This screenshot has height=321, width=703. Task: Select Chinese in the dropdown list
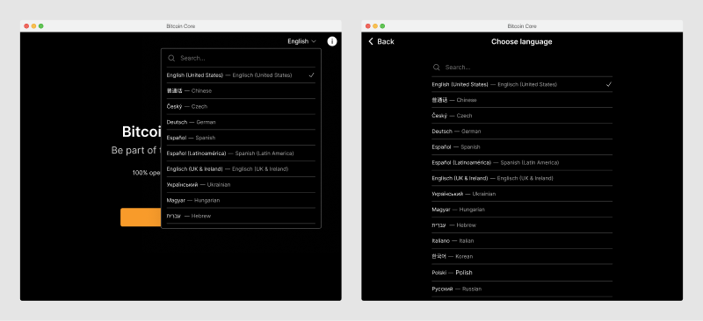pyautogui.click(x=241, y=91)
